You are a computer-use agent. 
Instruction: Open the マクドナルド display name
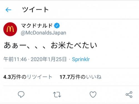(x=37, y=26)
